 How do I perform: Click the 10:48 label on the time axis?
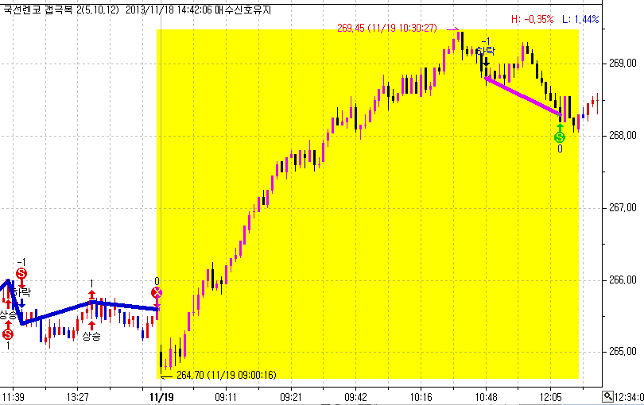(487, 397)
